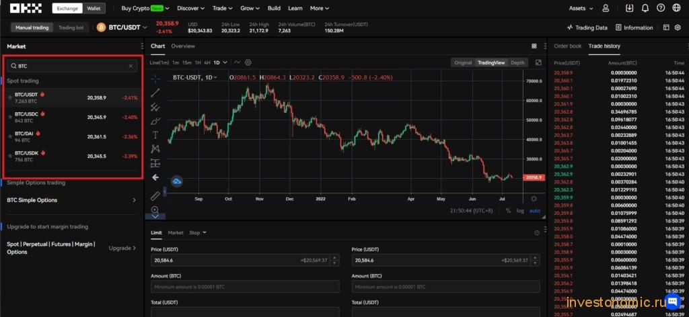Open Trading Data
689x317 pixels.
coord(587,27)
